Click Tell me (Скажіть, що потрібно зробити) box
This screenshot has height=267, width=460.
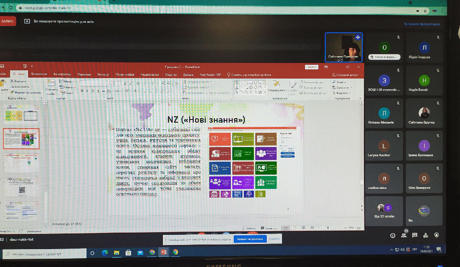(x=249, y=75)
